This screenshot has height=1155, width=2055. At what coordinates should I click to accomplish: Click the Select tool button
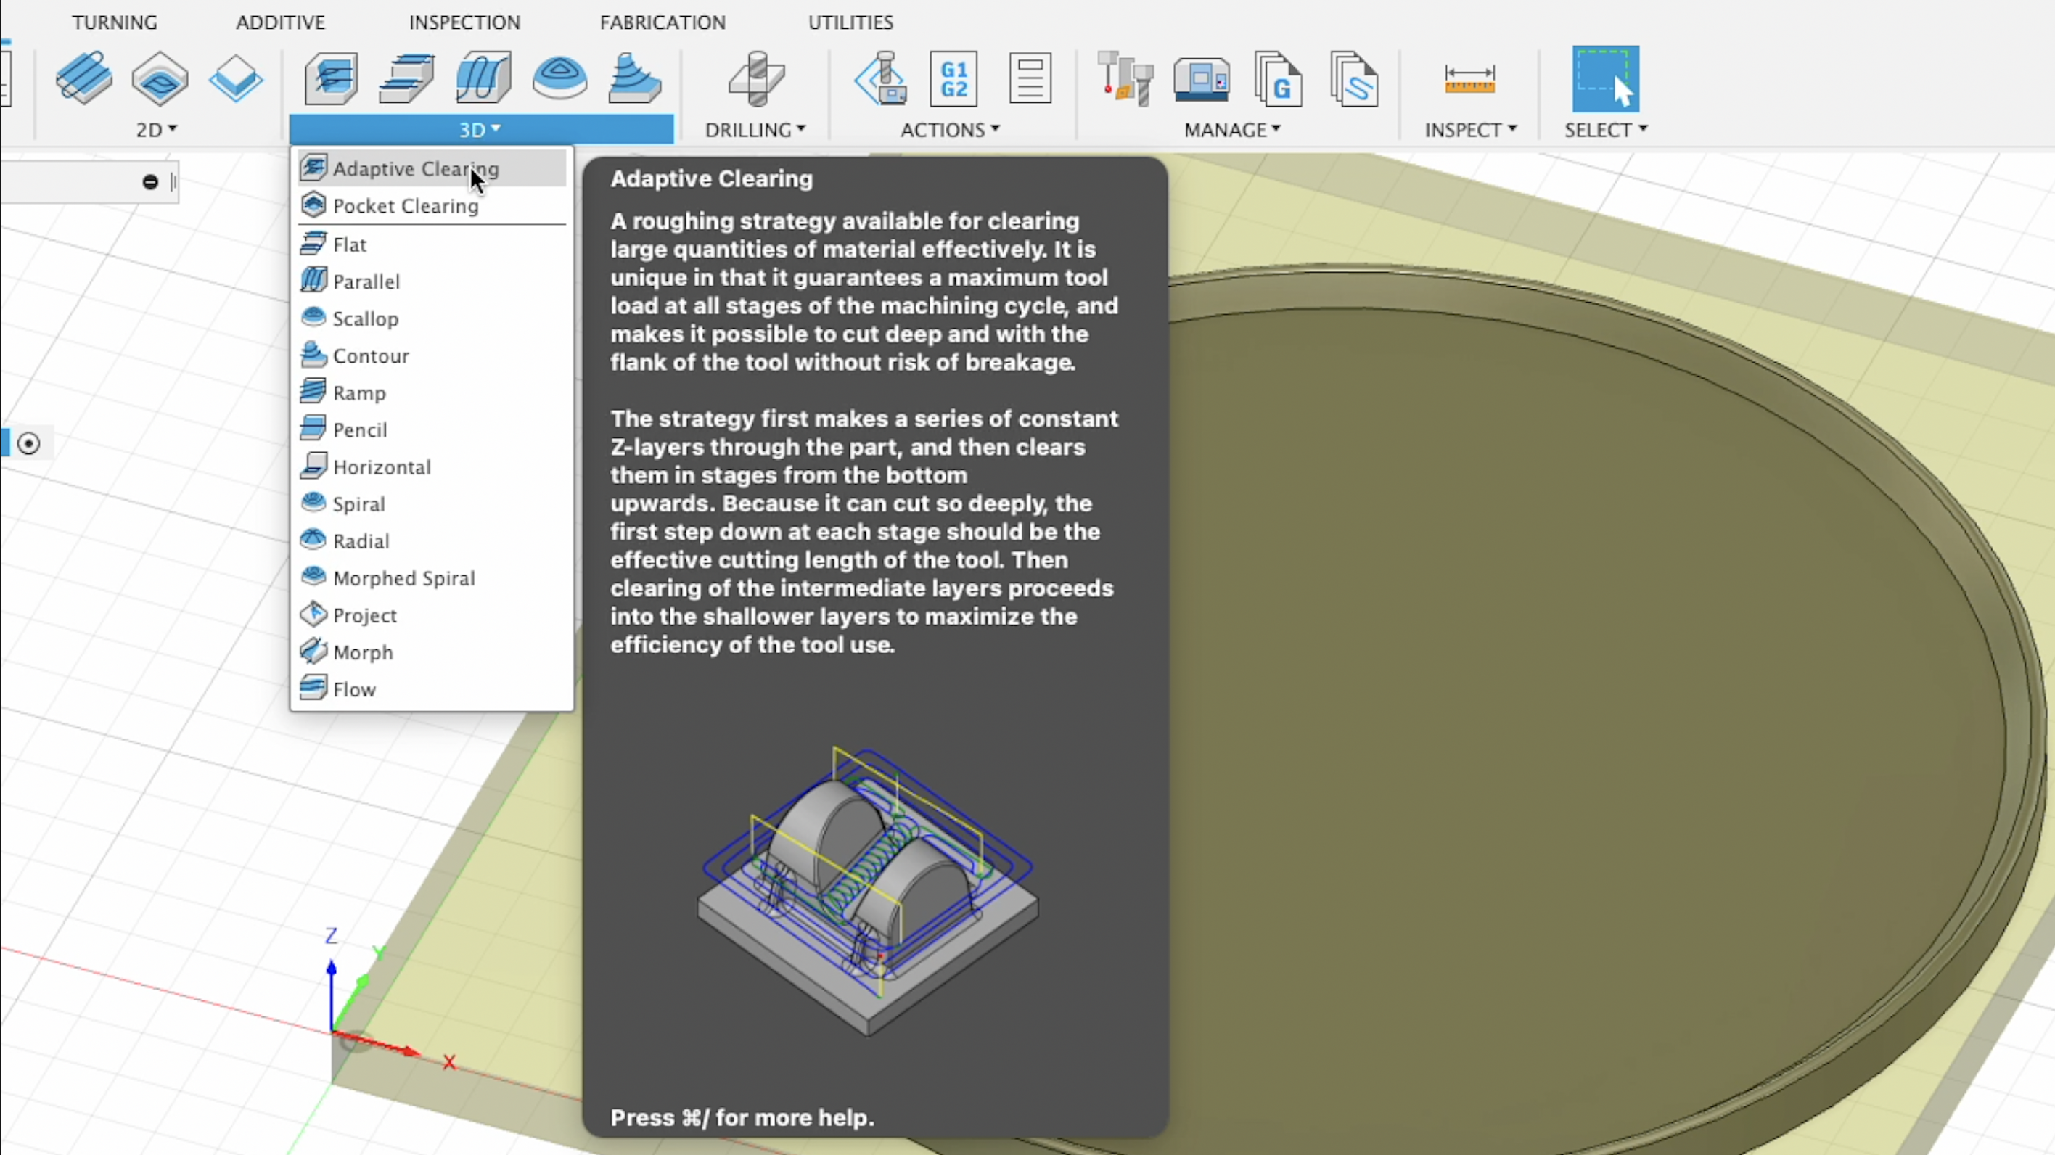1605,78
